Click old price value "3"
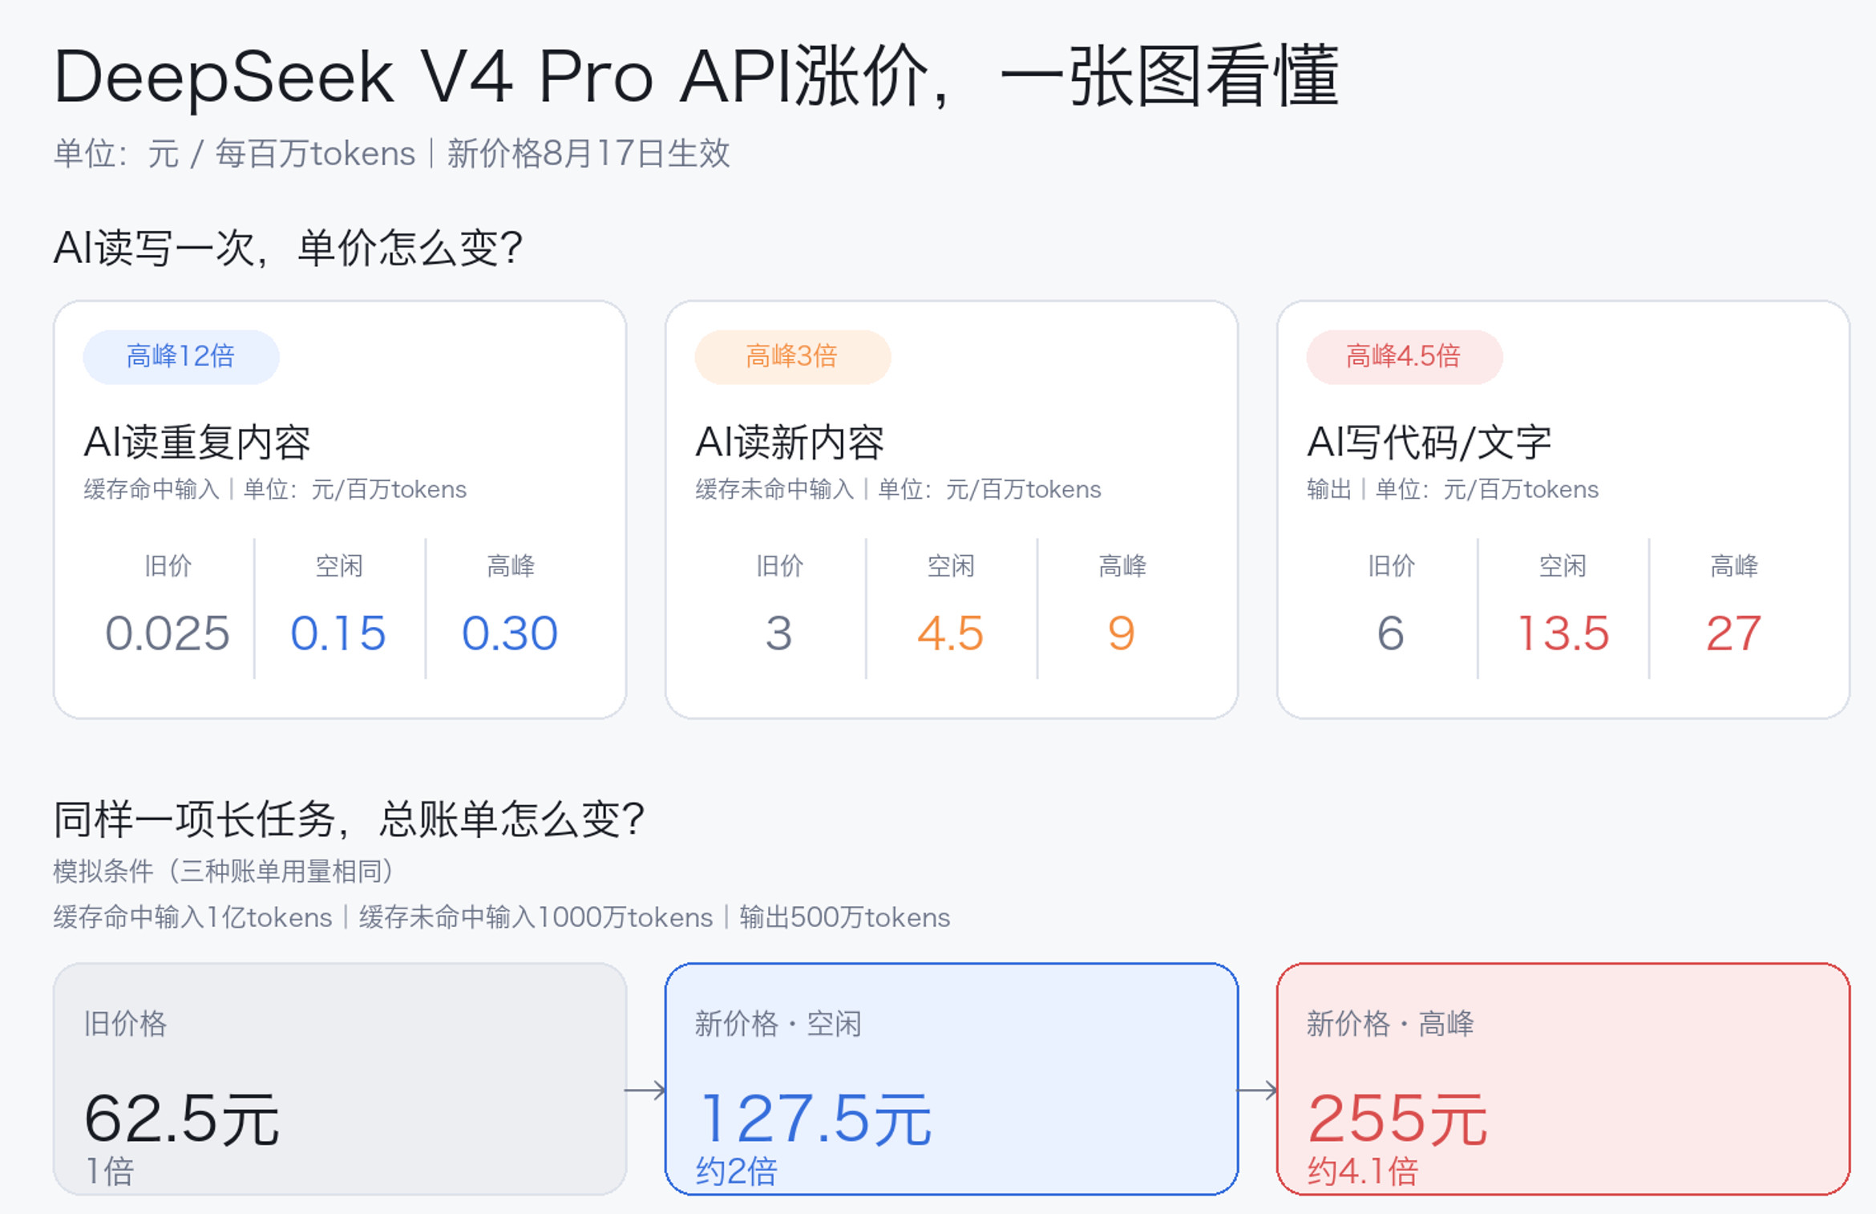Image resolution: width=1876 pixels, height=1214 pixels. tap(778, 633)
